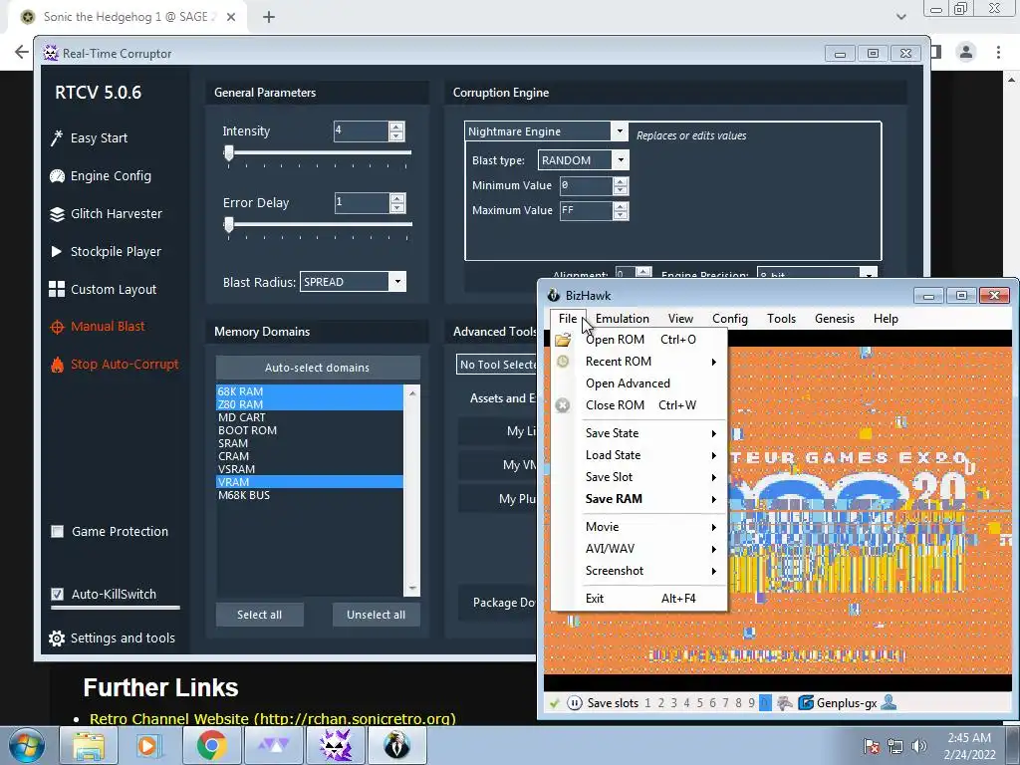This screenshot has width=1020, height=765.
Task: Click the Stockpile Player play icon
Action: click(57, 252)
